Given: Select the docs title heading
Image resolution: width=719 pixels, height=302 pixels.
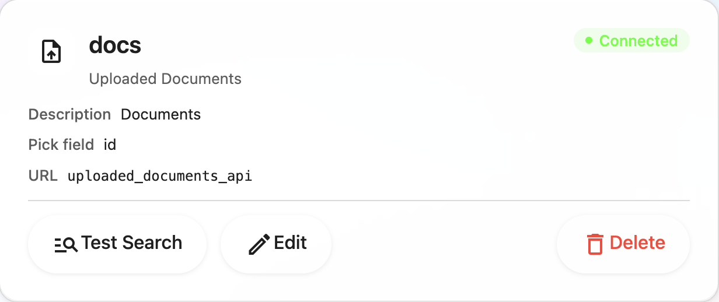Looking at the screenshot, I should pos(115,45).
